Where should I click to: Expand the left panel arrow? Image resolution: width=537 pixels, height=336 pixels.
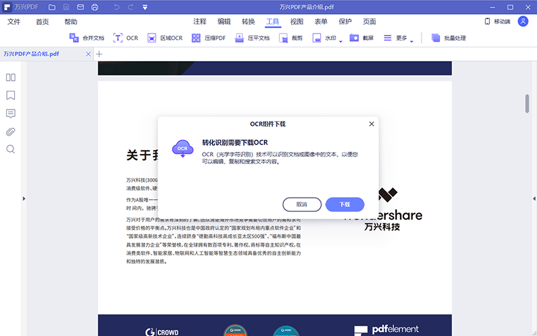click(24, 198)
